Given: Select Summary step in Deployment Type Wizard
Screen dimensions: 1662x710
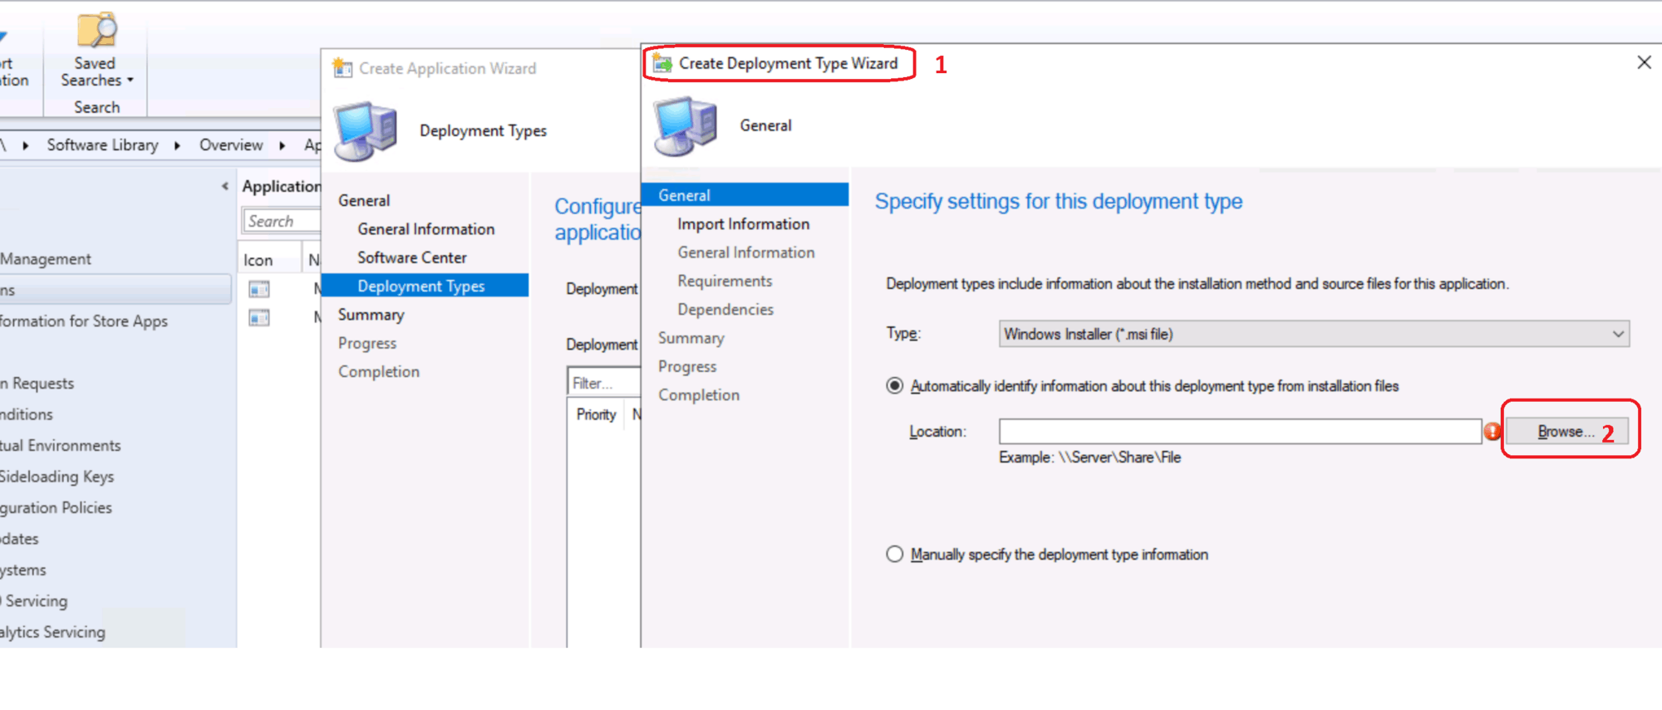Looking at the screenshot, I should tap(691, 338).
